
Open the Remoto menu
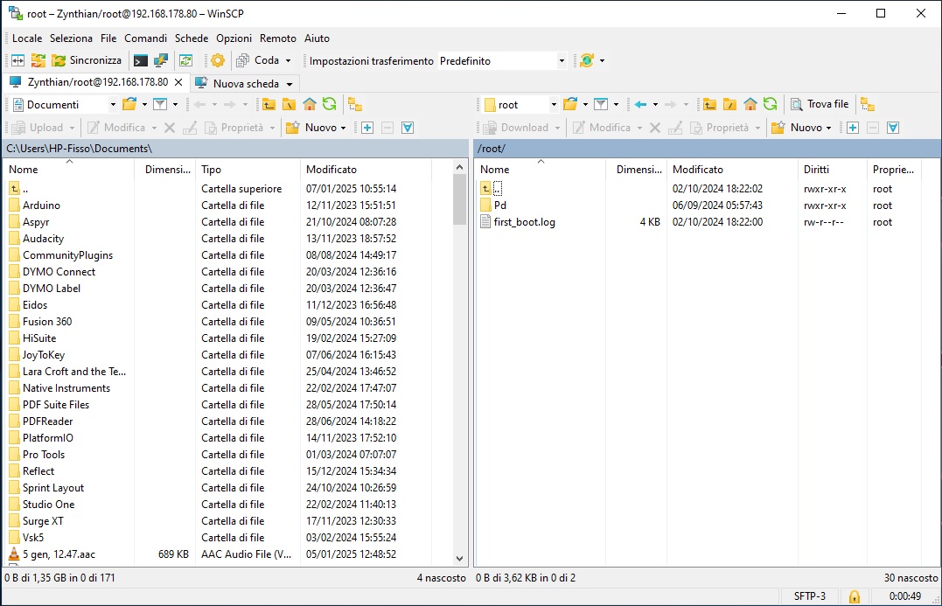click(277, 38)
